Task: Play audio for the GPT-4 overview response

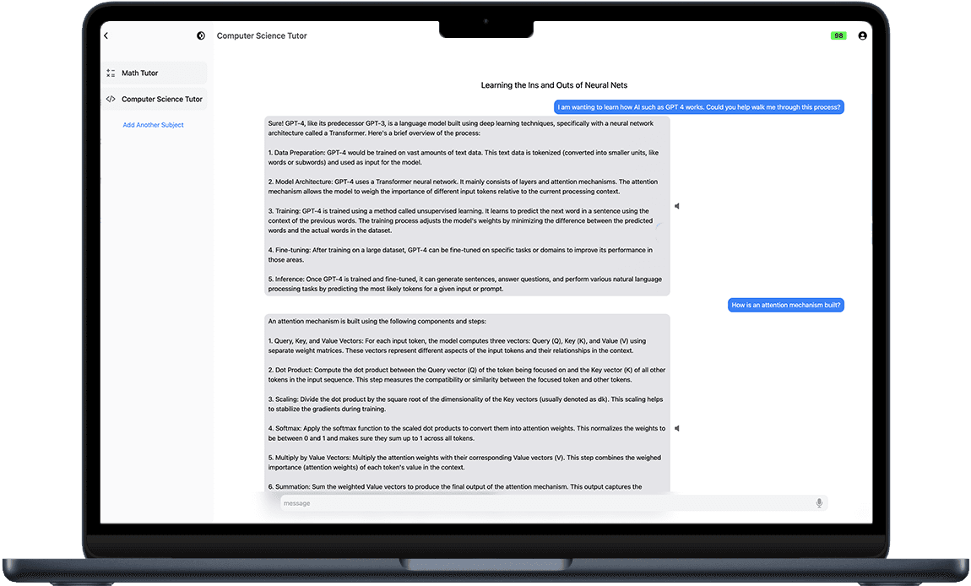Action: click(677, 206)
